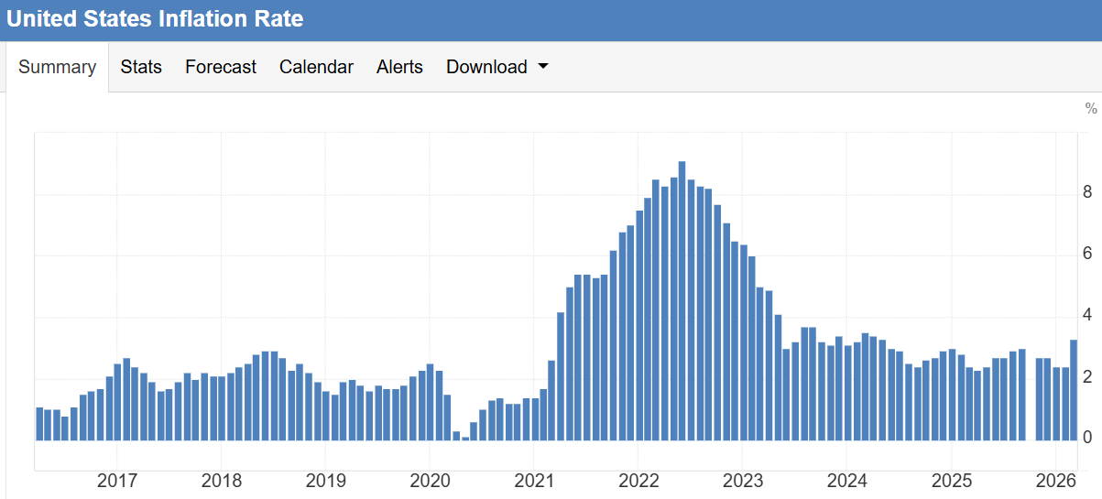Expand the Download dropdown menu
The height and width of the screenshot is (499, 1102).
coord(496,67)
